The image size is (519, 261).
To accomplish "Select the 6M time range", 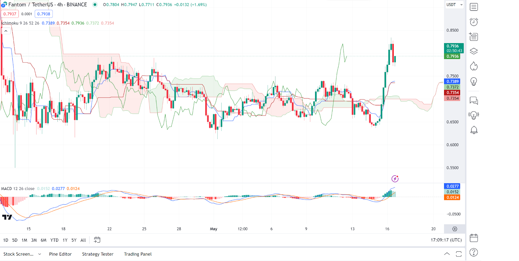I will [x=43, y=240].
